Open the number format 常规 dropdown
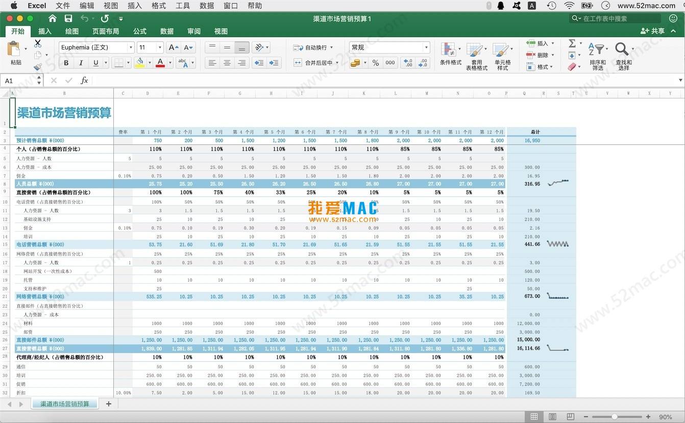Image resolution: width=685 pixels, height=423 pixels. [426, 47]
